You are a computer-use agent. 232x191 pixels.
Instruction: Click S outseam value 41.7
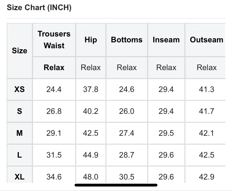(207, 111)
